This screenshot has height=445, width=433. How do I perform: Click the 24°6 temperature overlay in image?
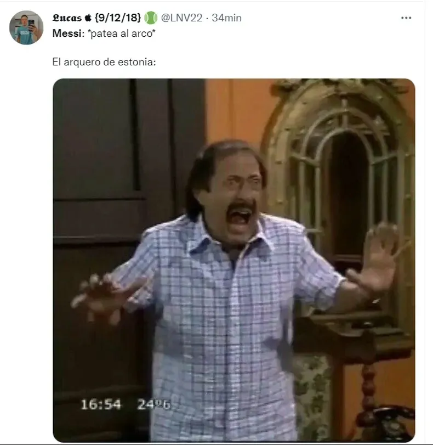coord(153,404)
